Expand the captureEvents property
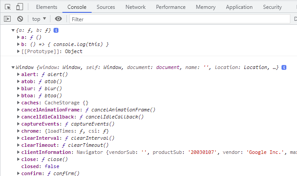Screen dimensions: 297x176 pyautogui.click(x=19, y=124)
